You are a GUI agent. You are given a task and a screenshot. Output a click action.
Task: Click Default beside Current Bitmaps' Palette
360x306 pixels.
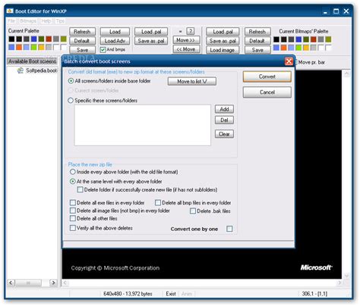pos(257,41)
